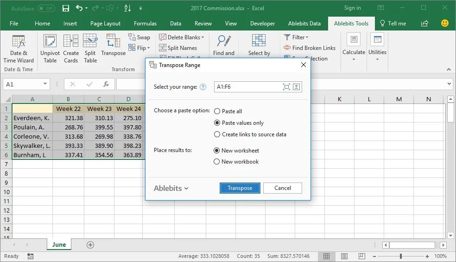Viewport: 456px width, 262px height.
Task: Open the Create Cards tool
Action: pyautogui.click(x=70, y=49)
